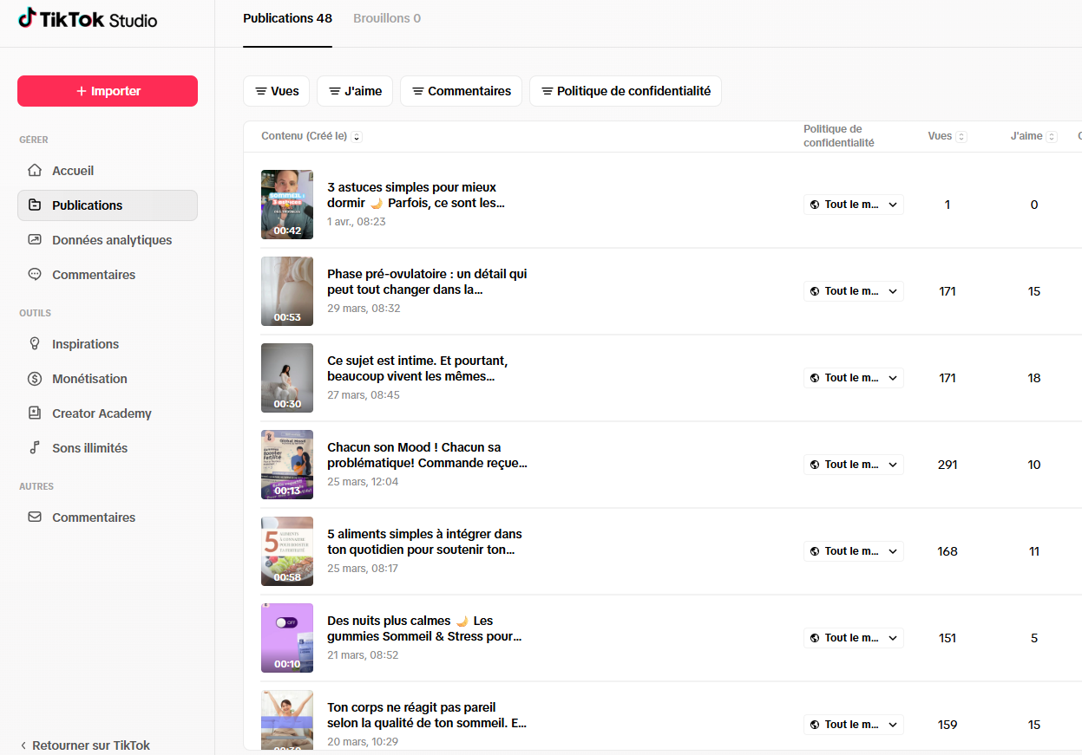Select the Publications 48 tab
The width and height of the screenshot is (1082, 755).
(x=287, y=18)
